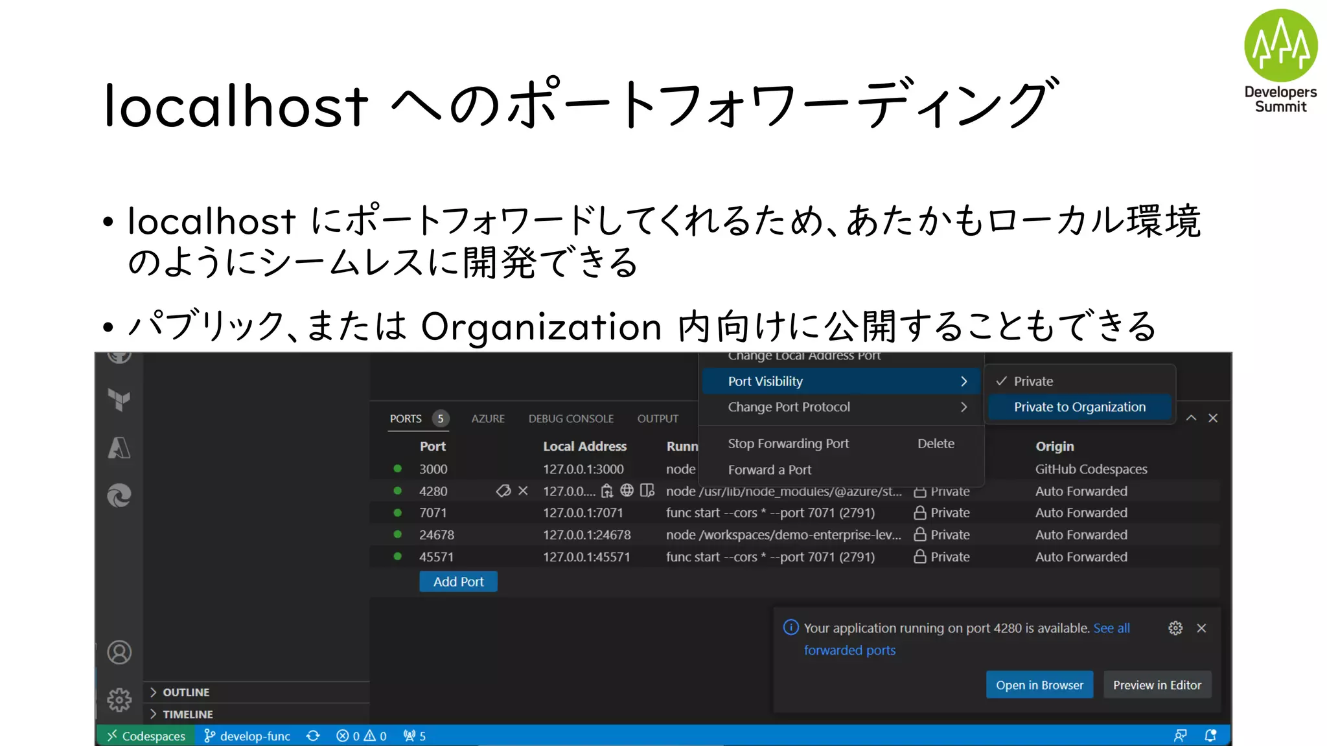
Task: Copy local address icon for port 4280
Action: (x=607, y=491)
